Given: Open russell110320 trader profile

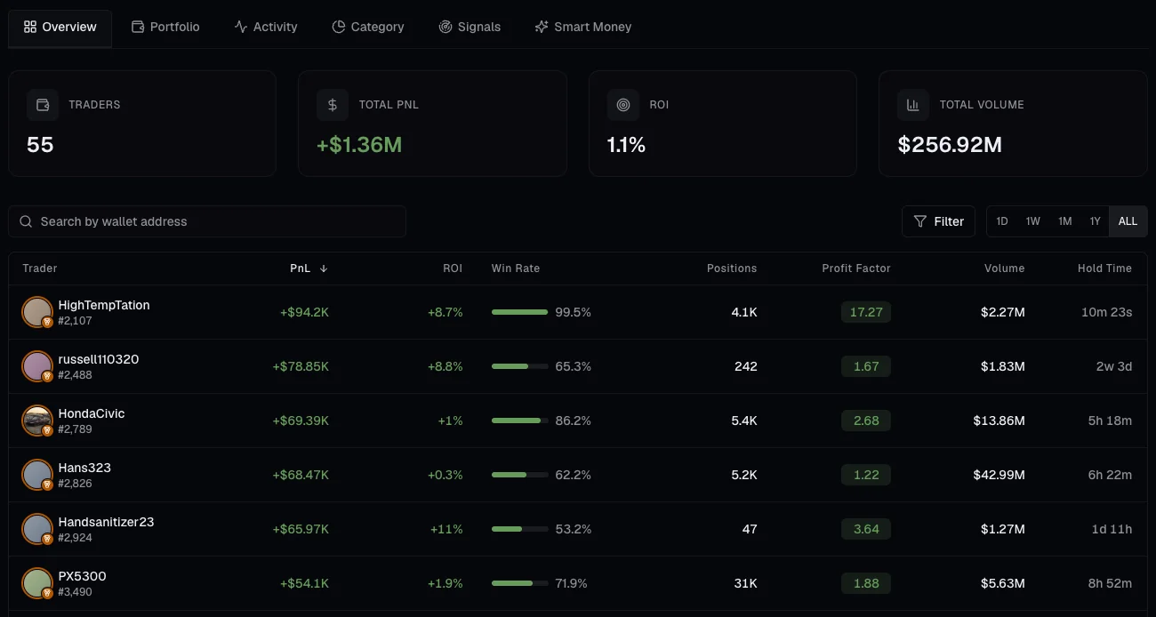Looking at the screenshot, I should click(99, 359).
